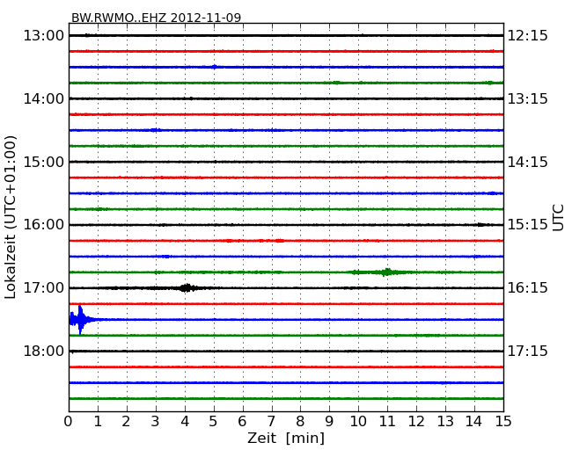
Task: Click the blue blip near minute 5
Action: [x=215, y=67]
